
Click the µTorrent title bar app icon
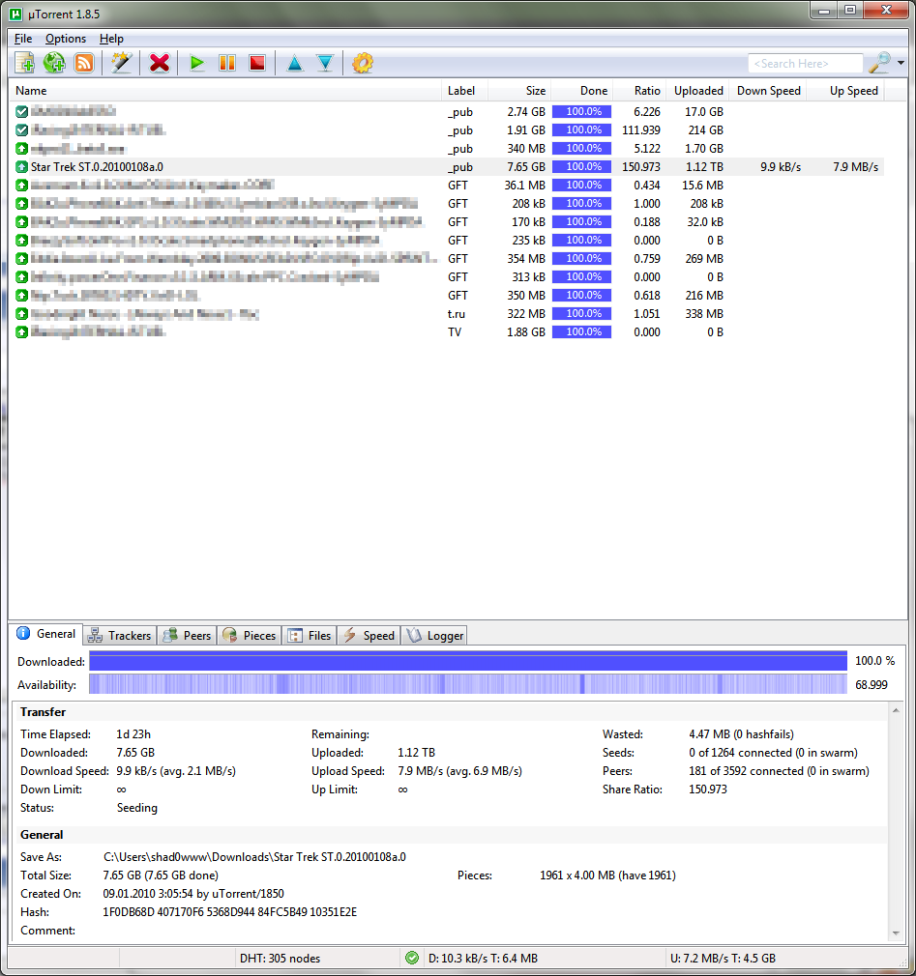pyautogui.click(x=15, y=14)
